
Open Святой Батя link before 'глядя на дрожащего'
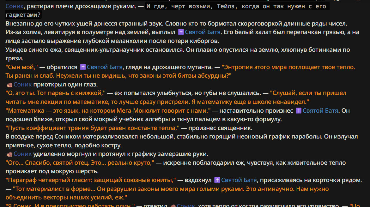105,67
